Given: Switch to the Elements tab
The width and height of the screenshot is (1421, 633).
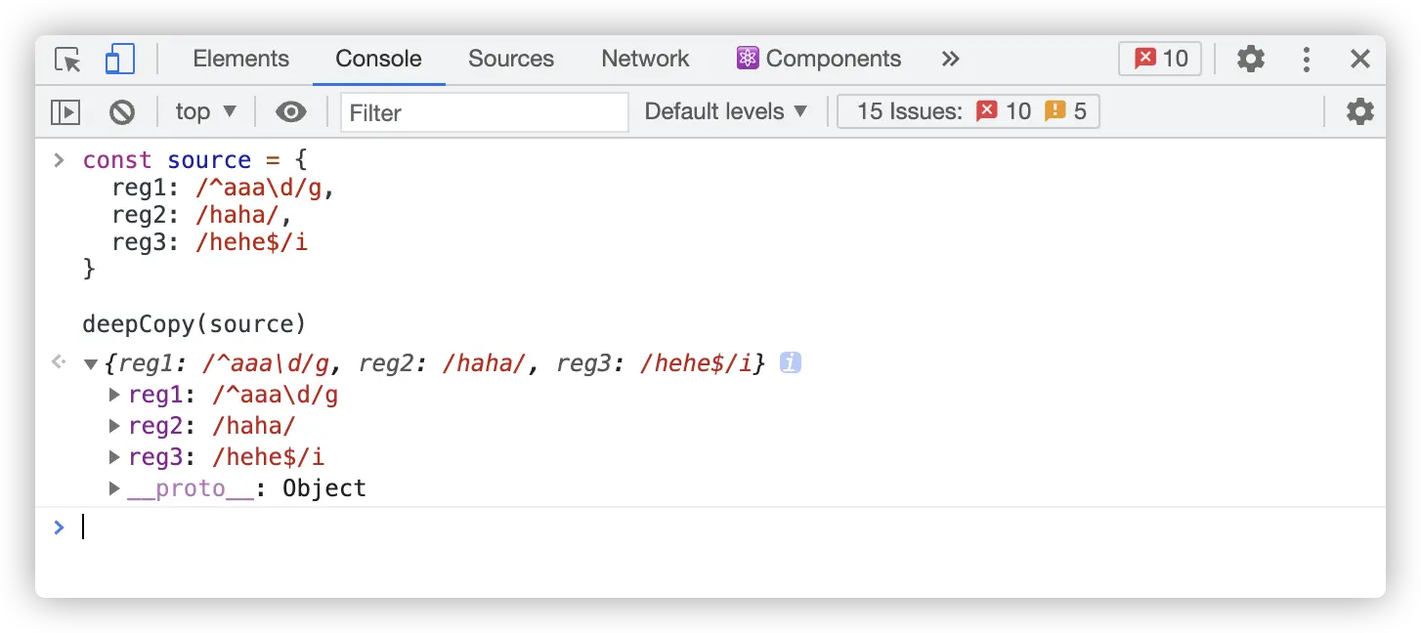Looking at the screenshot, I should [x=240, y=59].
